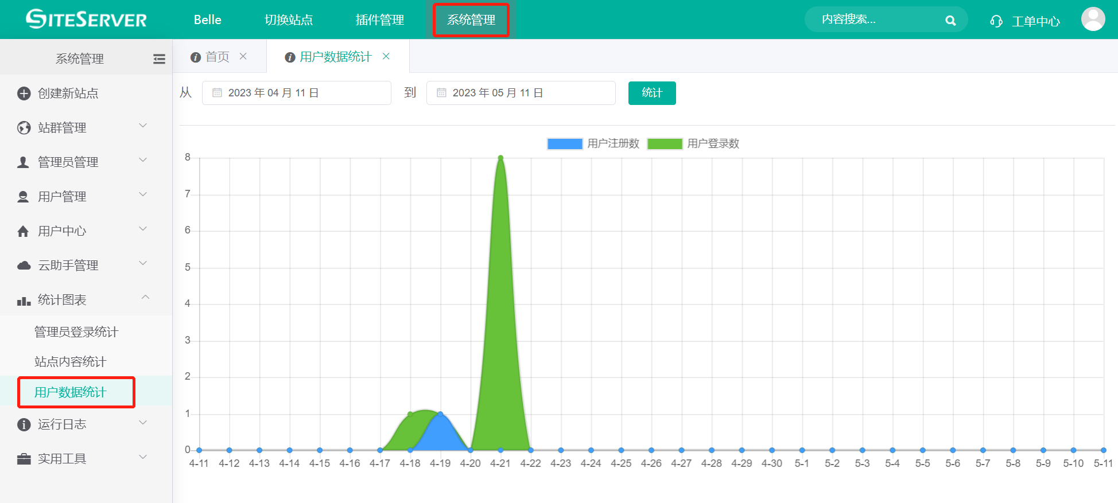Screen dimensions: 1118x503
Task: Open the user avatar profile menu
Action: point(1093,20)
